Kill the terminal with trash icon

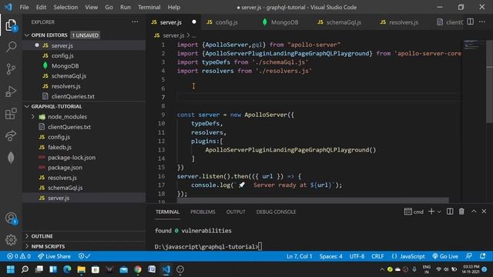click(461, 212)
